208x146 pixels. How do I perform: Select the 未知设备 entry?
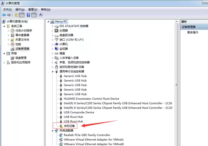click(x=69, y=126)
